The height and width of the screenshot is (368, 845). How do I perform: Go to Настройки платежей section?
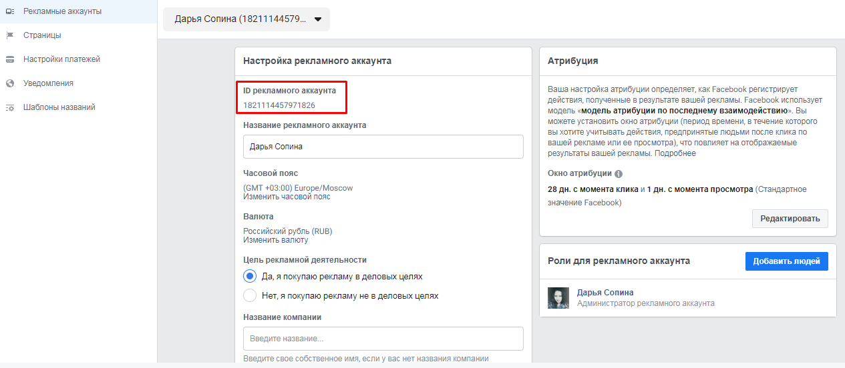pos(61,59)
